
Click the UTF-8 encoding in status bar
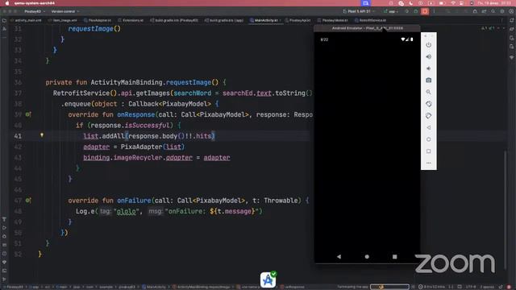tap(471, 287)
